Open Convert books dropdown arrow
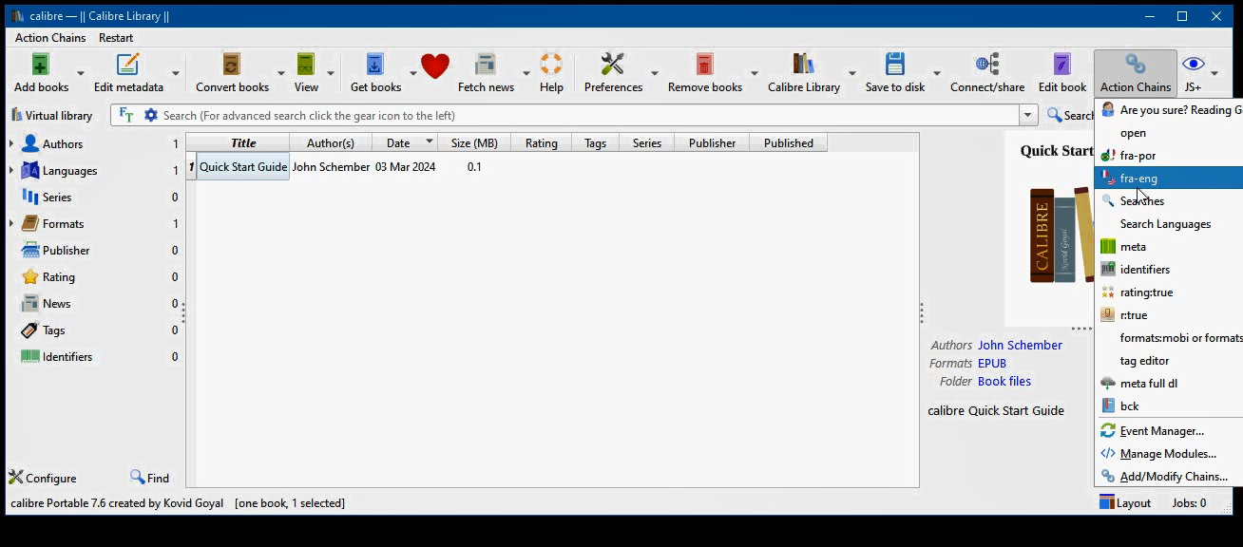The image size is (1243, 547). point(280,73)
